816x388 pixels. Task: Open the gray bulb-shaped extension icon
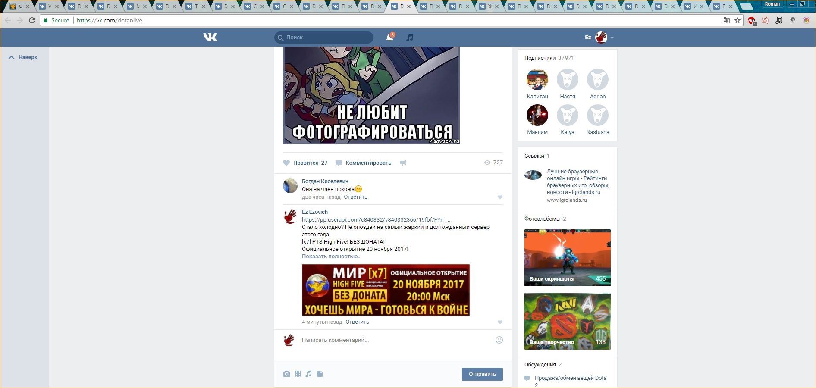pyautogui.click(x=793, y=20)
